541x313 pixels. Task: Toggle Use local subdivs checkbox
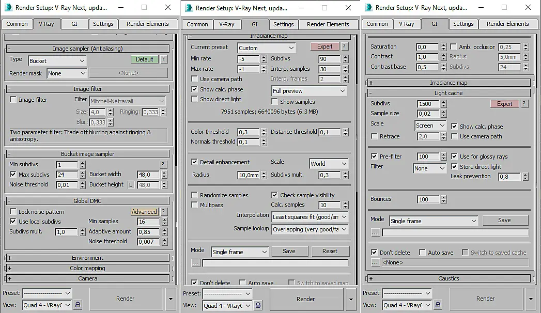(13, 221)
